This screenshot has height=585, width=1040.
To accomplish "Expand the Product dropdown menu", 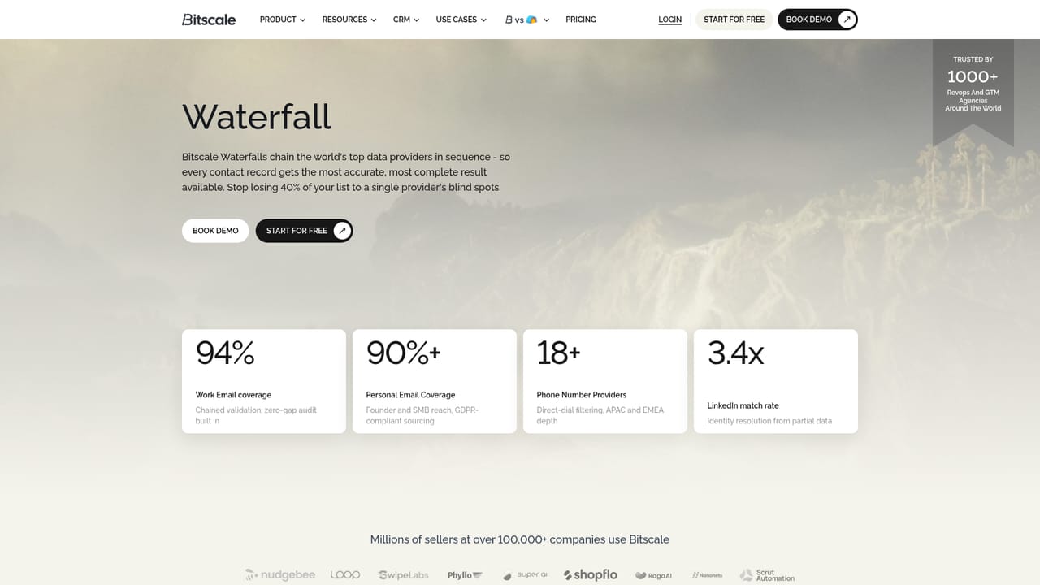I will (283, 19).
